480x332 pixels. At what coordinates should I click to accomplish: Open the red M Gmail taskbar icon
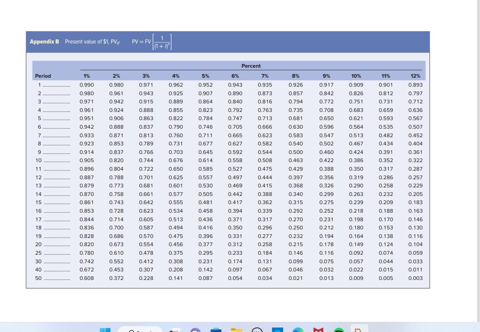coord(319,330)
